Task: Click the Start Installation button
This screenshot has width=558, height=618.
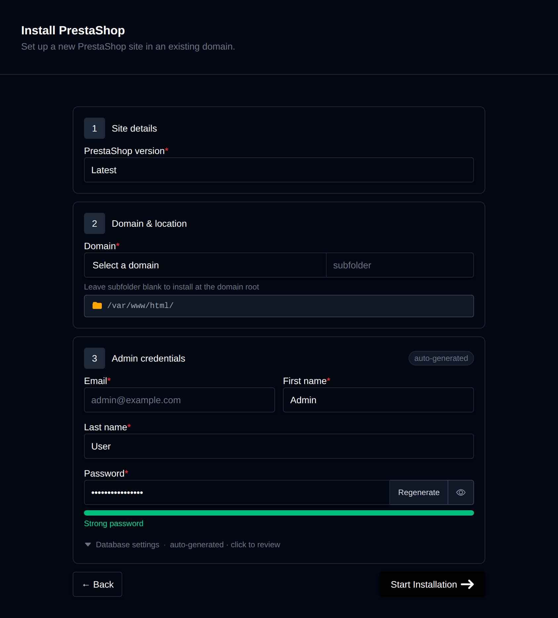Action: pyautogui.click(x=432, y=584)
